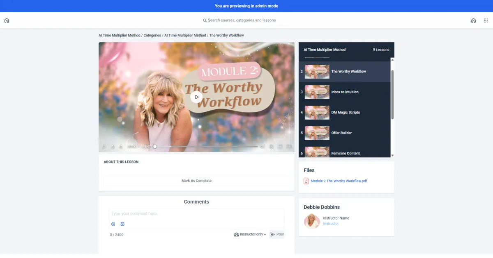
Task: Click the picture-in-picture video icon
Action: tap(280, 147)
